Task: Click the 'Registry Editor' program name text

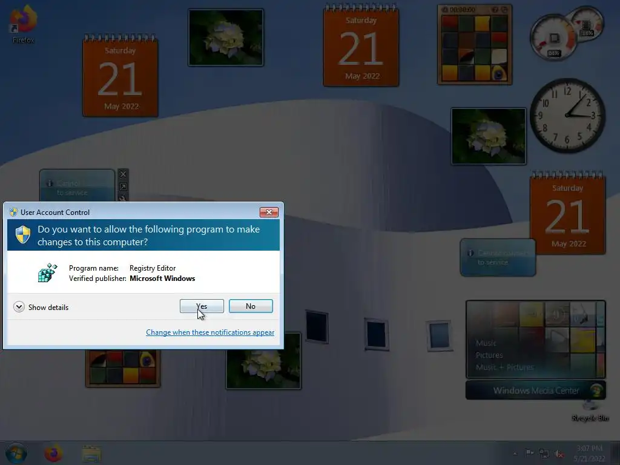Action: coord(153,268)
